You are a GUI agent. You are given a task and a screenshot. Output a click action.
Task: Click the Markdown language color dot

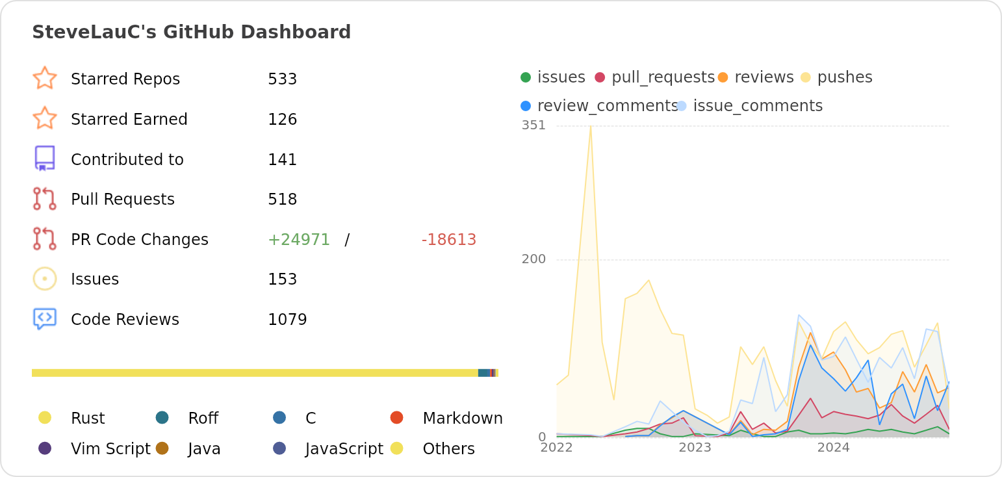click(x=397, y=417)
